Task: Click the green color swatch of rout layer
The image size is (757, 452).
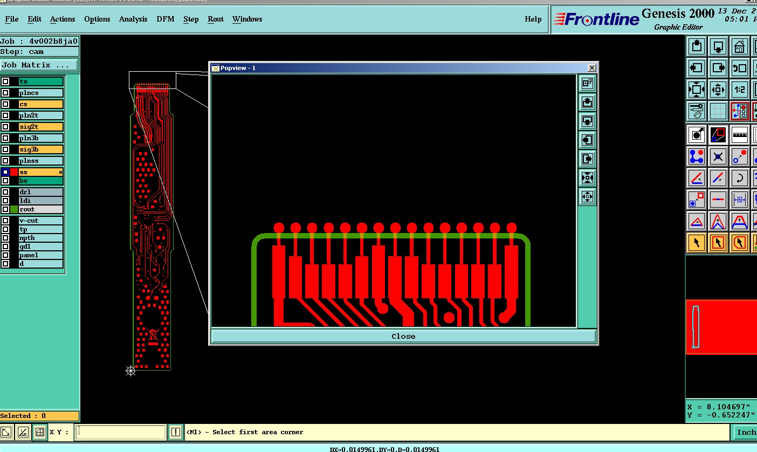Action: (14, 209)
